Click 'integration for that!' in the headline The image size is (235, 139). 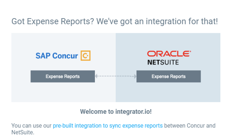(x=182, y=21)
